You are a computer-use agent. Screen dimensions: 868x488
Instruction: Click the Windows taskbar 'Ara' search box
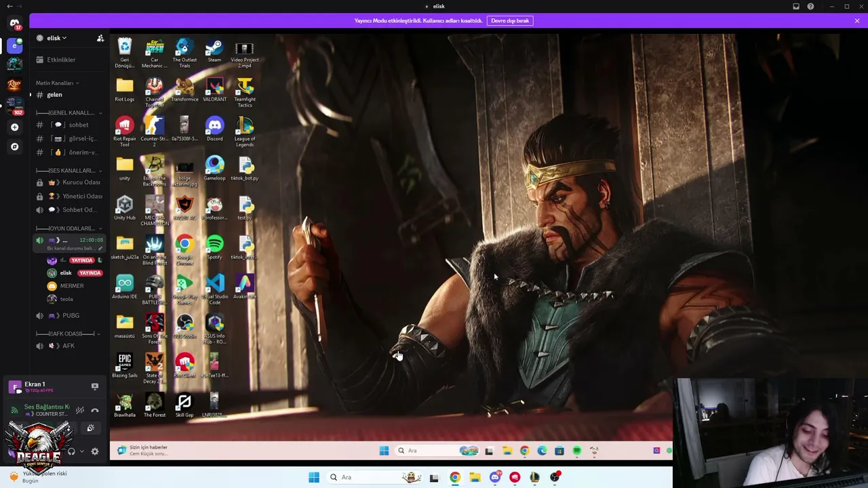[374, 477]
